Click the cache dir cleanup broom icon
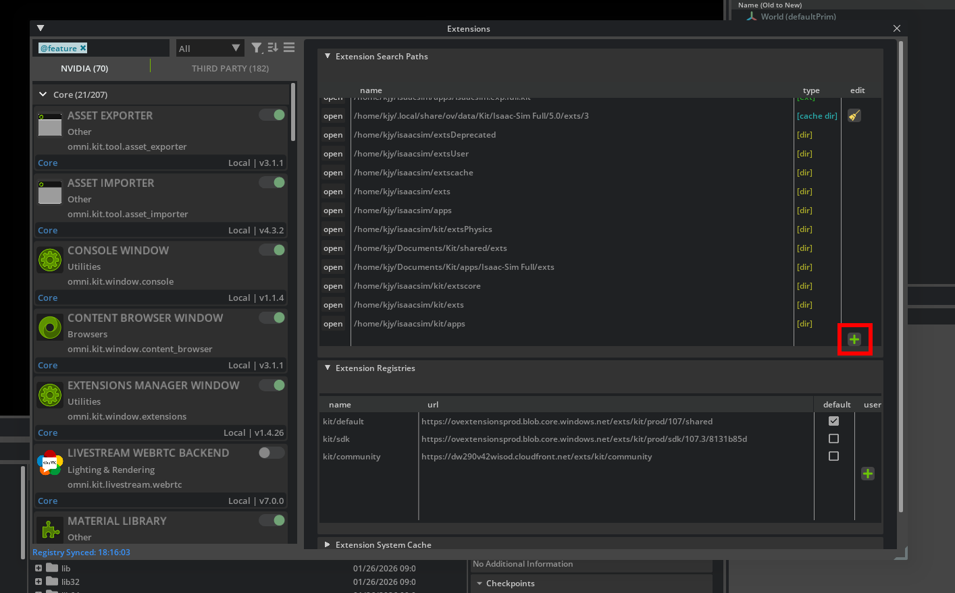 click(854, 115)
